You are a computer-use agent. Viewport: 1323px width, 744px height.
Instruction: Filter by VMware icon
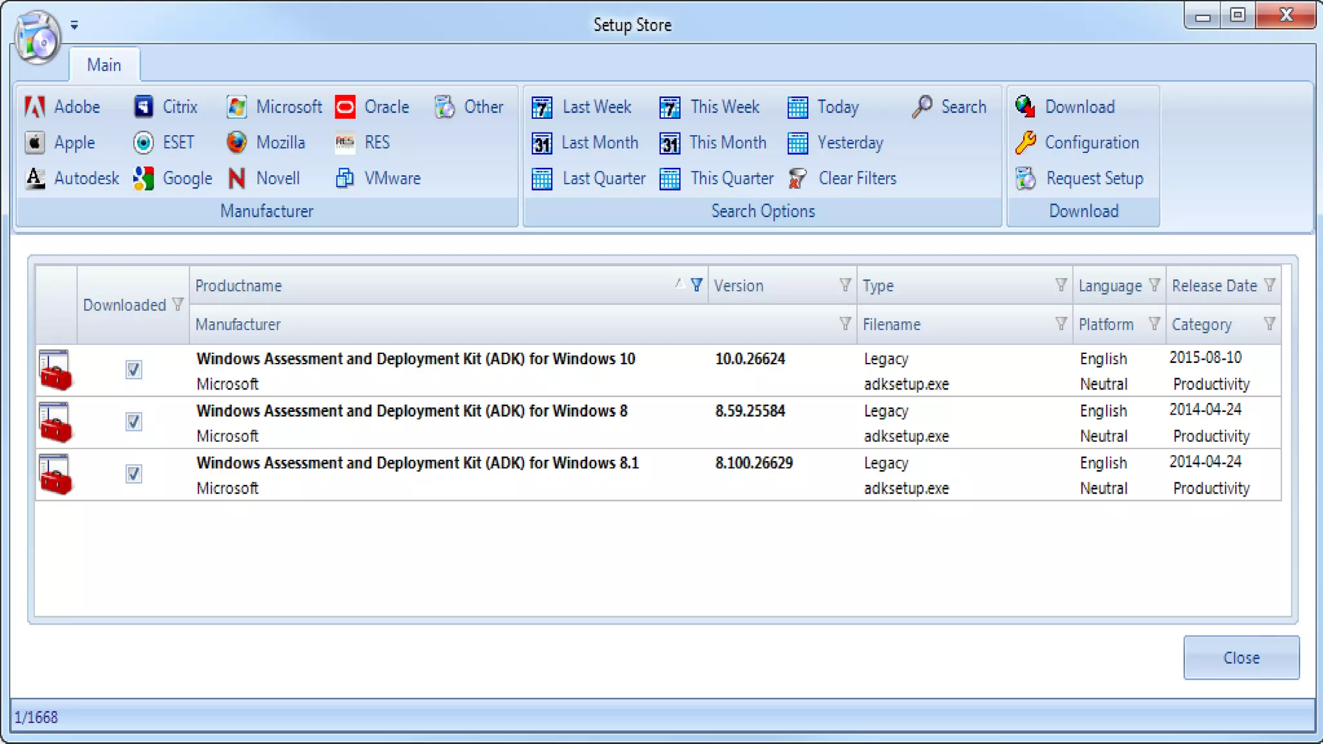pos(345,178)
